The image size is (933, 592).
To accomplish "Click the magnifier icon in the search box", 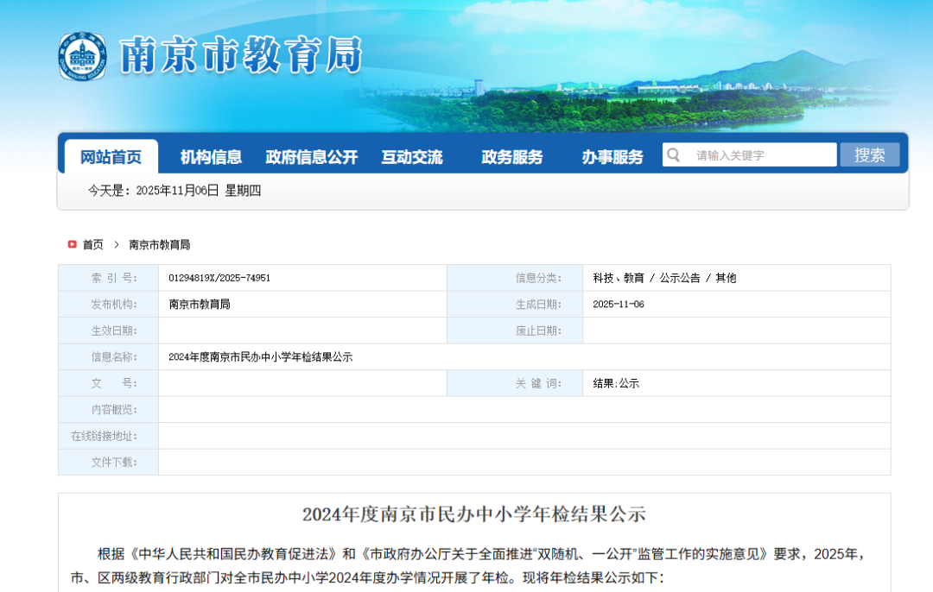I will click(x=674, y=155).
